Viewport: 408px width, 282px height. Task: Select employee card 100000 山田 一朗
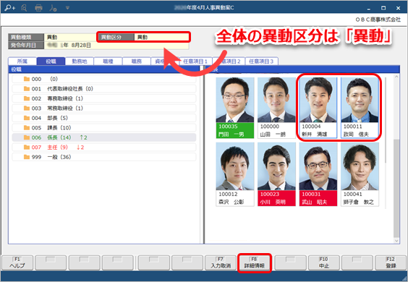tap(276, 108)
